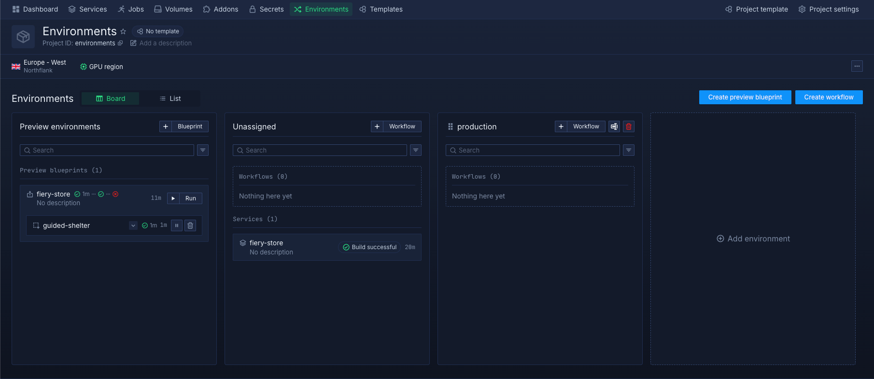Image resolution: width=874 pixels, height=379 pixels.
Task: Delete the guided-shelter preview environment
Action: click(x=190, y=225)
